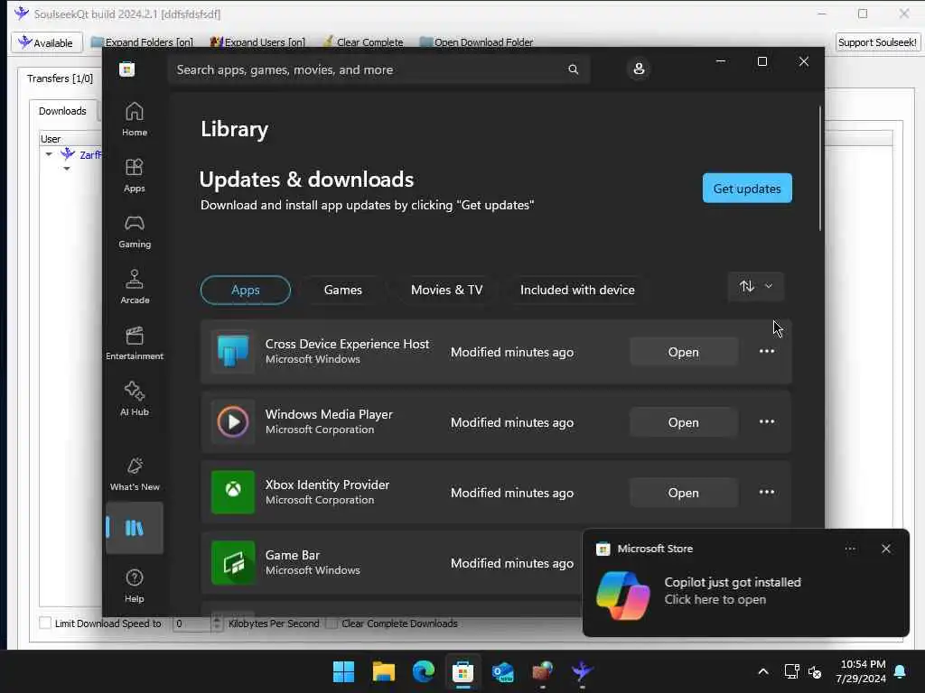Launch Microsoft Edge from taskbar
The height and width of the screenshot is (693, 925).
pos(424,671)
